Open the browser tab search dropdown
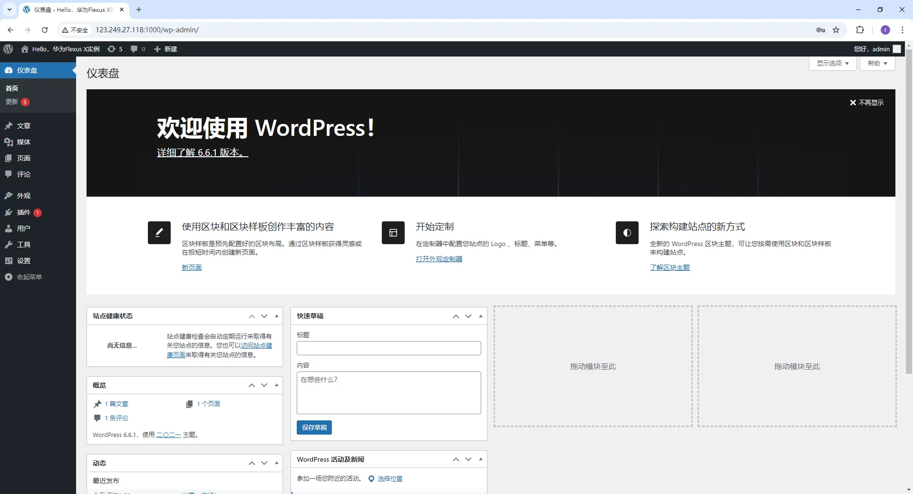This screenshot has height=494, width=913. tap(9, 9)
